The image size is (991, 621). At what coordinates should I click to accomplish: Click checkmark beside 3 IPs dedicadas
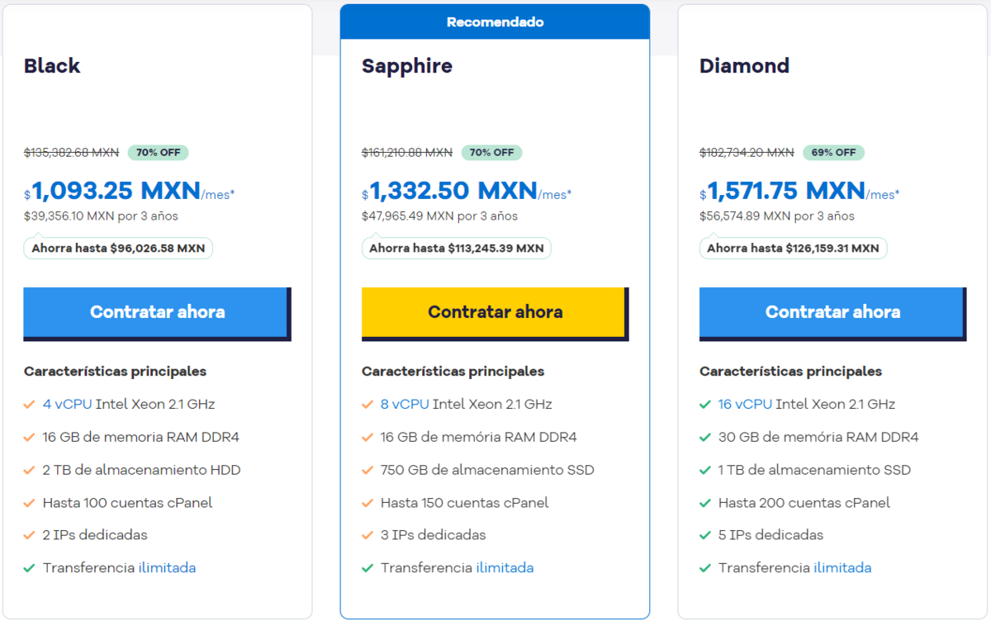(367, 535)
